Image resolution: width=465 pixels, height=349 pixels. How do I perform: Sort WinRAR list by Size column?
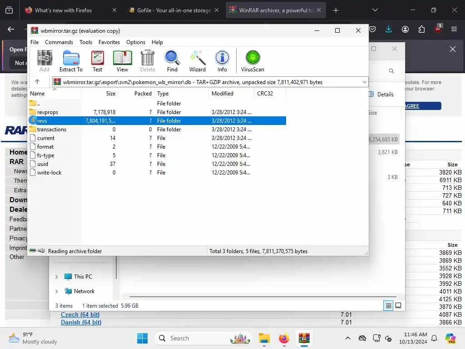point(99,94)
